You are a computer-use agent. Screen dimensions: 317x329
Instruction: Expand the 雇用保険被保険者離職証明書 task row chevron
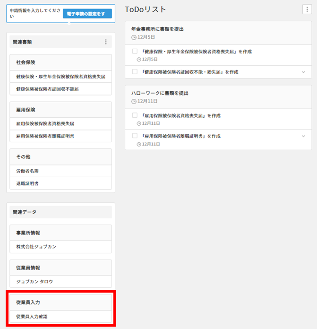303,136
